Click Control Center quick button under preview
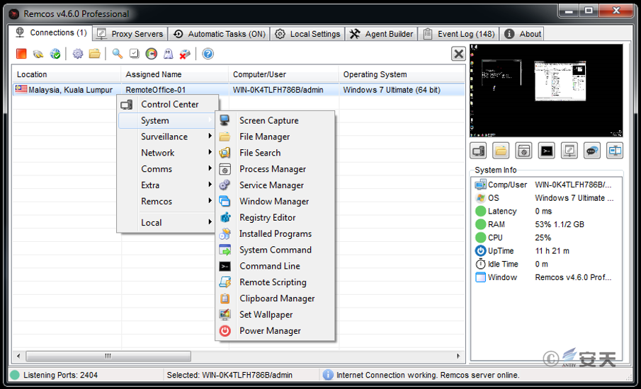 pyautogui.click(x=478, y=151)
